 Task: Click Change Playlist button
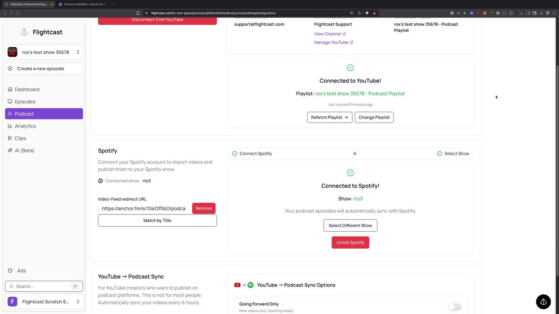[374, 117]
